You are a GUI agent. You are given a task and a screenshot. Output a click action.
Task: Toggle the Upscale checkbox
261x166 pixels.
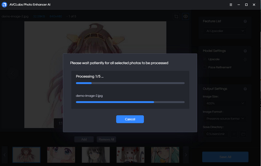tap(205, 59)
